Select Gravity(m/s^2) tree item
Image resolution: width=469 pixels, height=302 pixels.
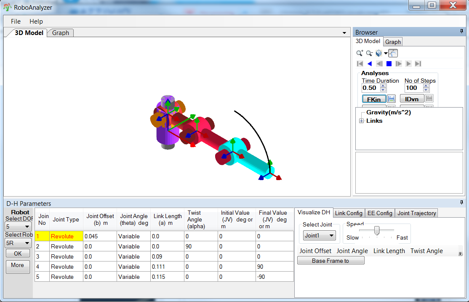point(389,112)
